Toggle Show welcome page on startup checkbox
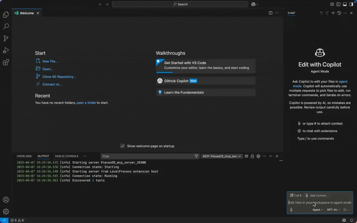This screenshot has height=223, width=357. pos(122,146)
